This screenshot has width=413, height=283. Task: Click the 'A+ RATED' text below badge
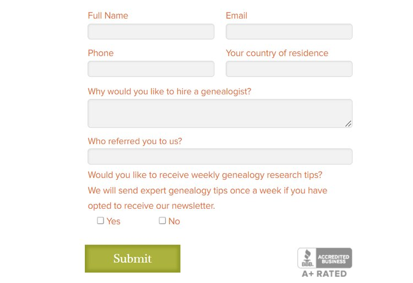324,274
